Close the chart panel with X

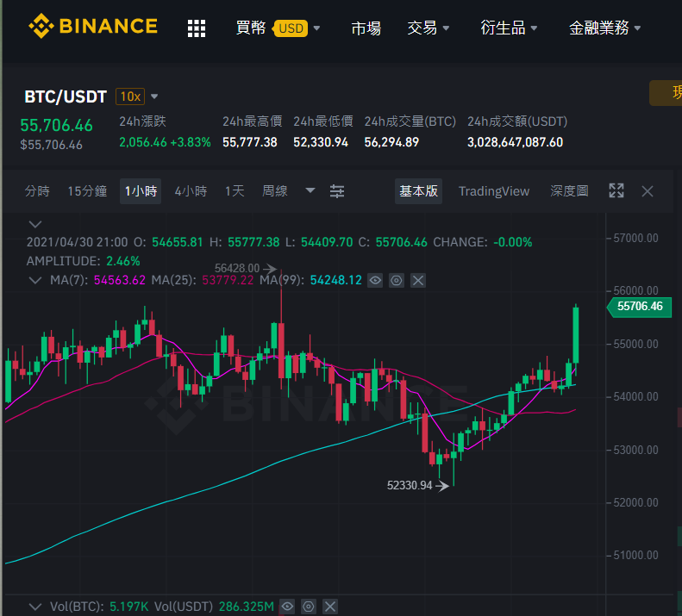[x=648, y=191]
